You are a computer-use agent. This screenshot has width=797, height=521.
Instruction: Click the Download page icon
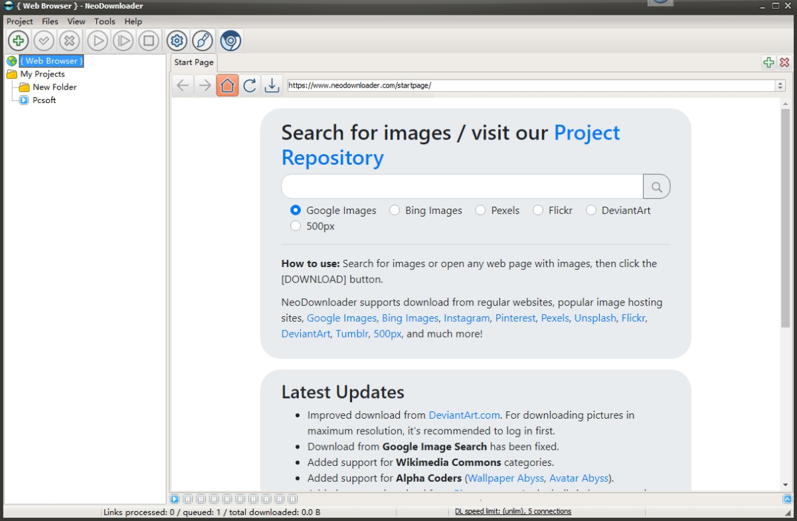(272, 84)
